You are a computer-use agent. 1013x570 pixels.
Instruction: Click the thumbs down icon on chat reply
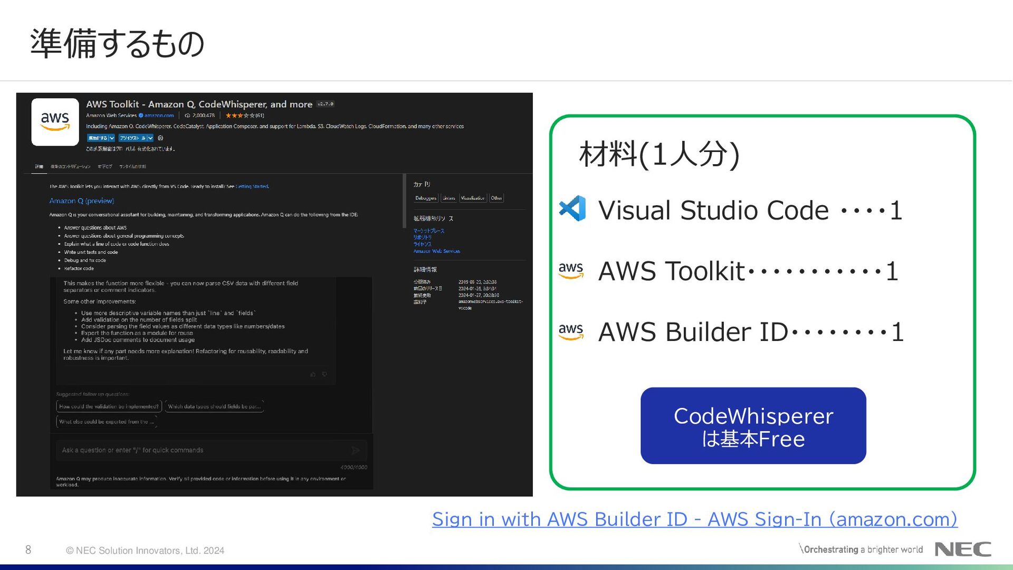pyautogui.click(x=324, y=374)
